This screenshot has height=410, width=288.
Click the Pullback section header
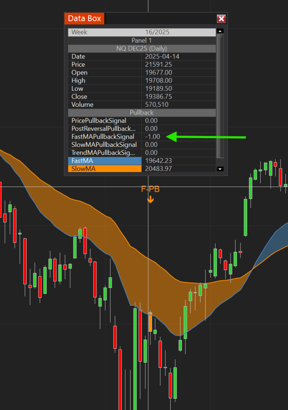142,113
